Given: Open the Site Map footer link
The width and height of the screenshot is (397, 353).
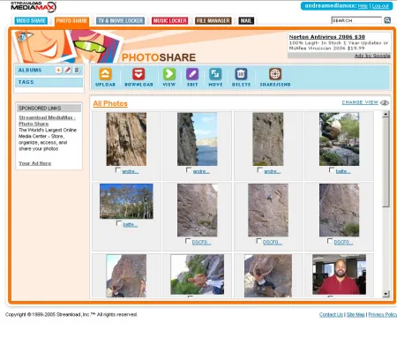Looking at the screenshot, I should pyautogui.click(x=356, y=314).
